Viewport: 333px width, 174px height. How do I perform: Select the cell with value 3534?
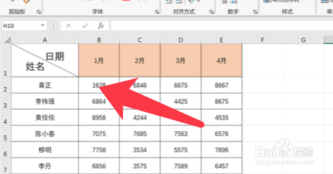(139, 150)
